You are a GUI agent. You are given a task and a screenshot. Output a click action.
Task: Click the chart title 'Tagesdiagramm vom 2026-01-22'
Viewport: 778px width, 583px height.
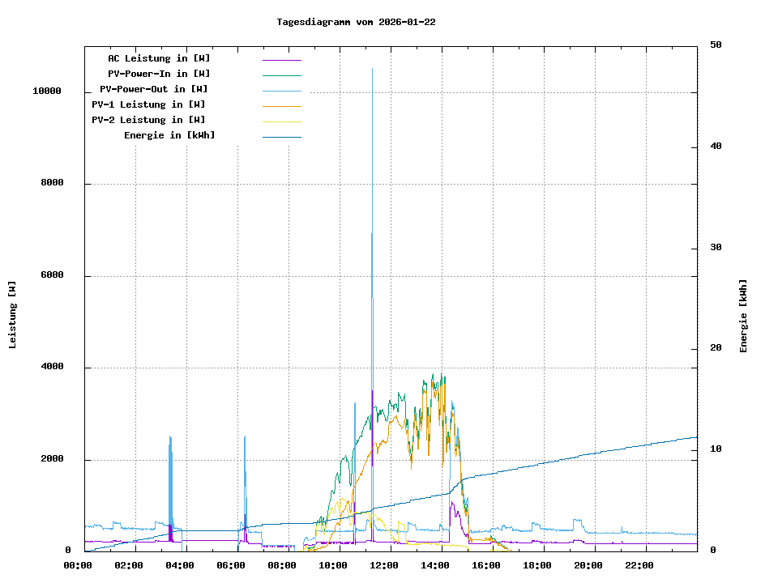356,22
